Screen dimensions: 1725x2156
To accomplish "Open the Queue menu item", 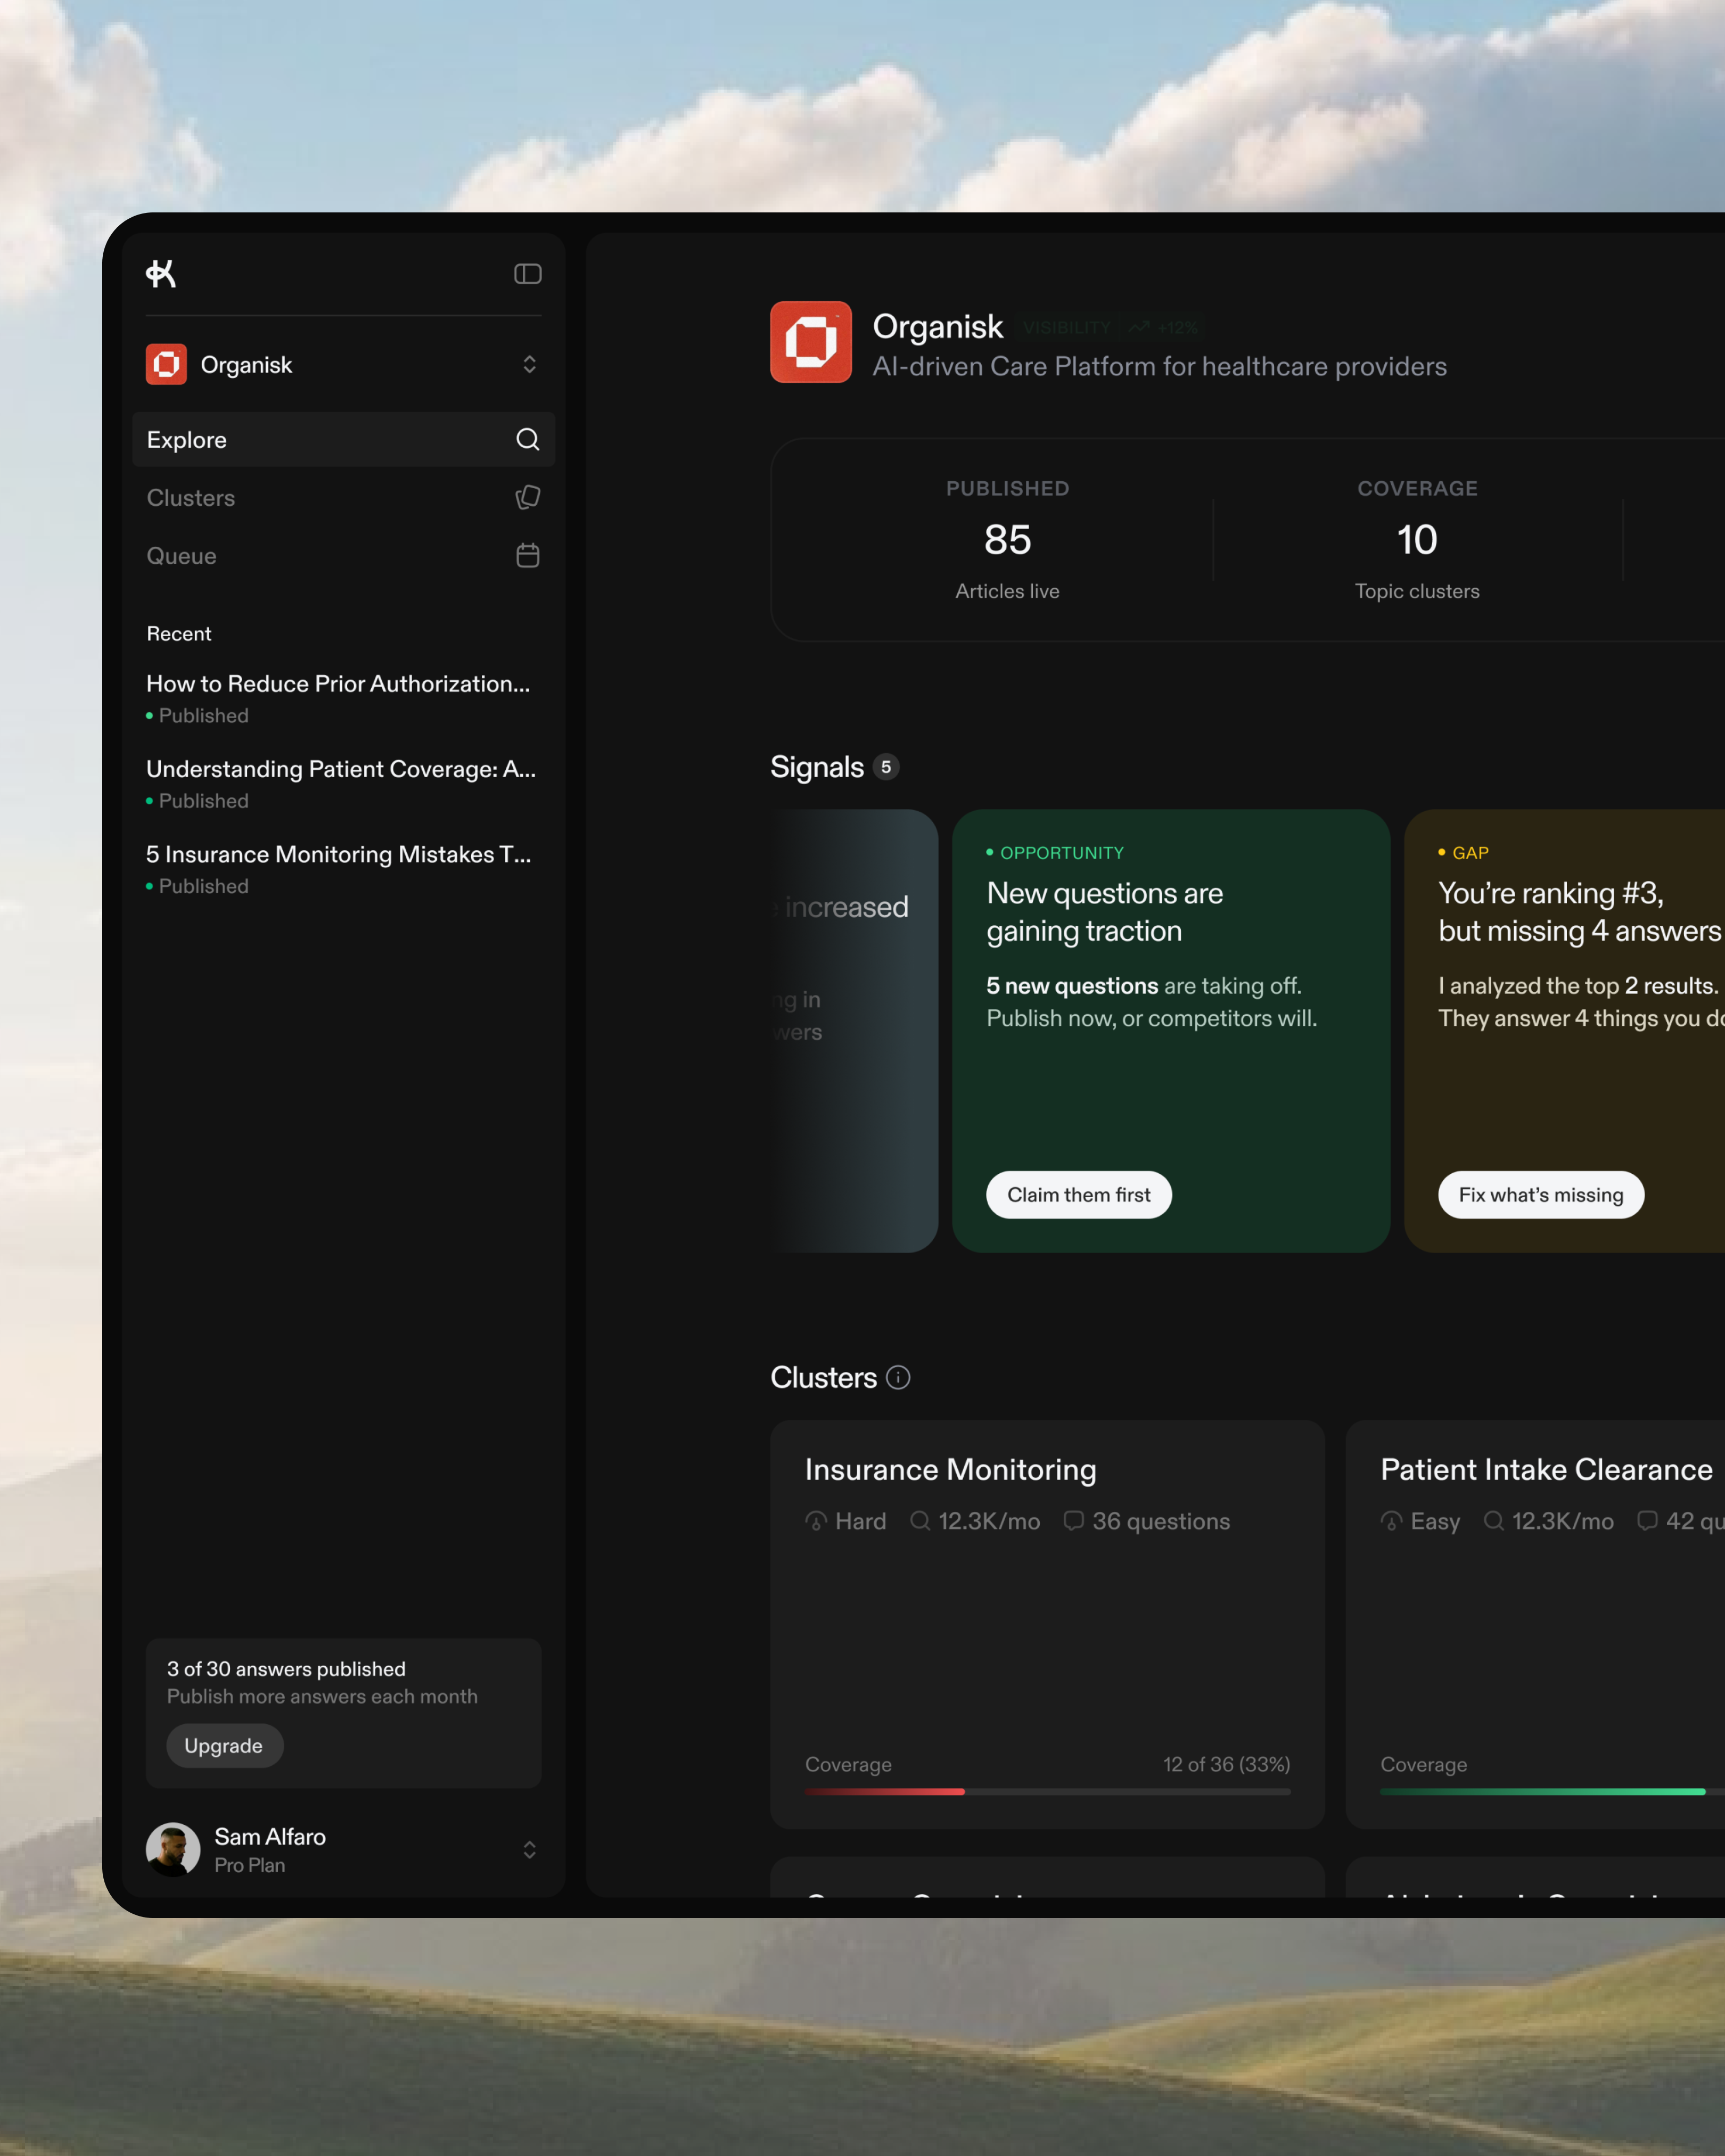I will click(x=182, y=556).
